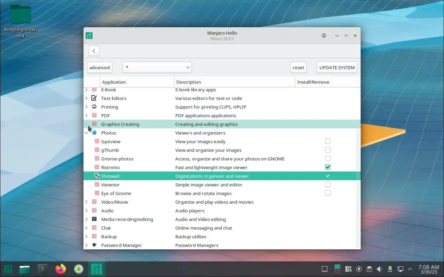Expand the E-Book category

86,89
